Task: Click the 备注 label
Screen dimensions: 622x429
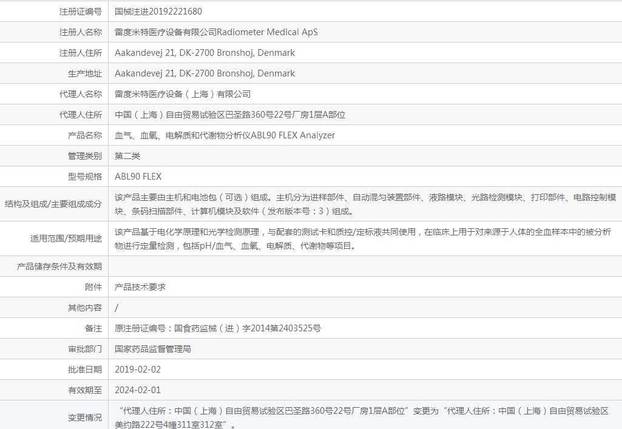Action: point(93,328)
